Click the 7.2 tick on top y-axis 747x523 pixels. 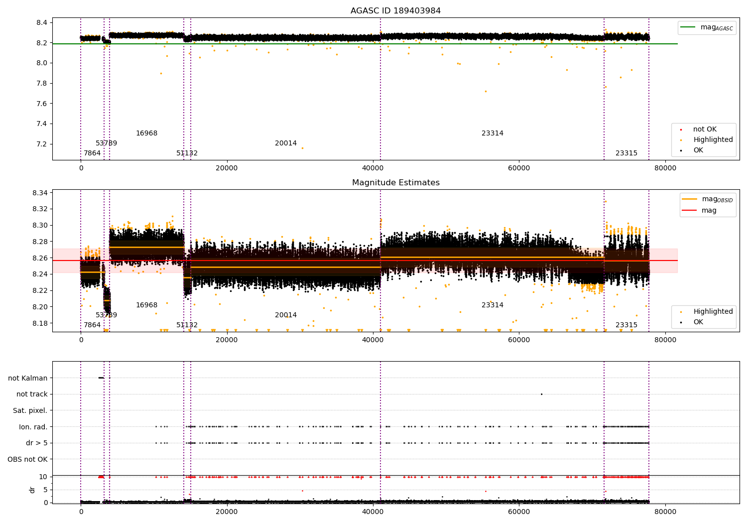[42, 144]
